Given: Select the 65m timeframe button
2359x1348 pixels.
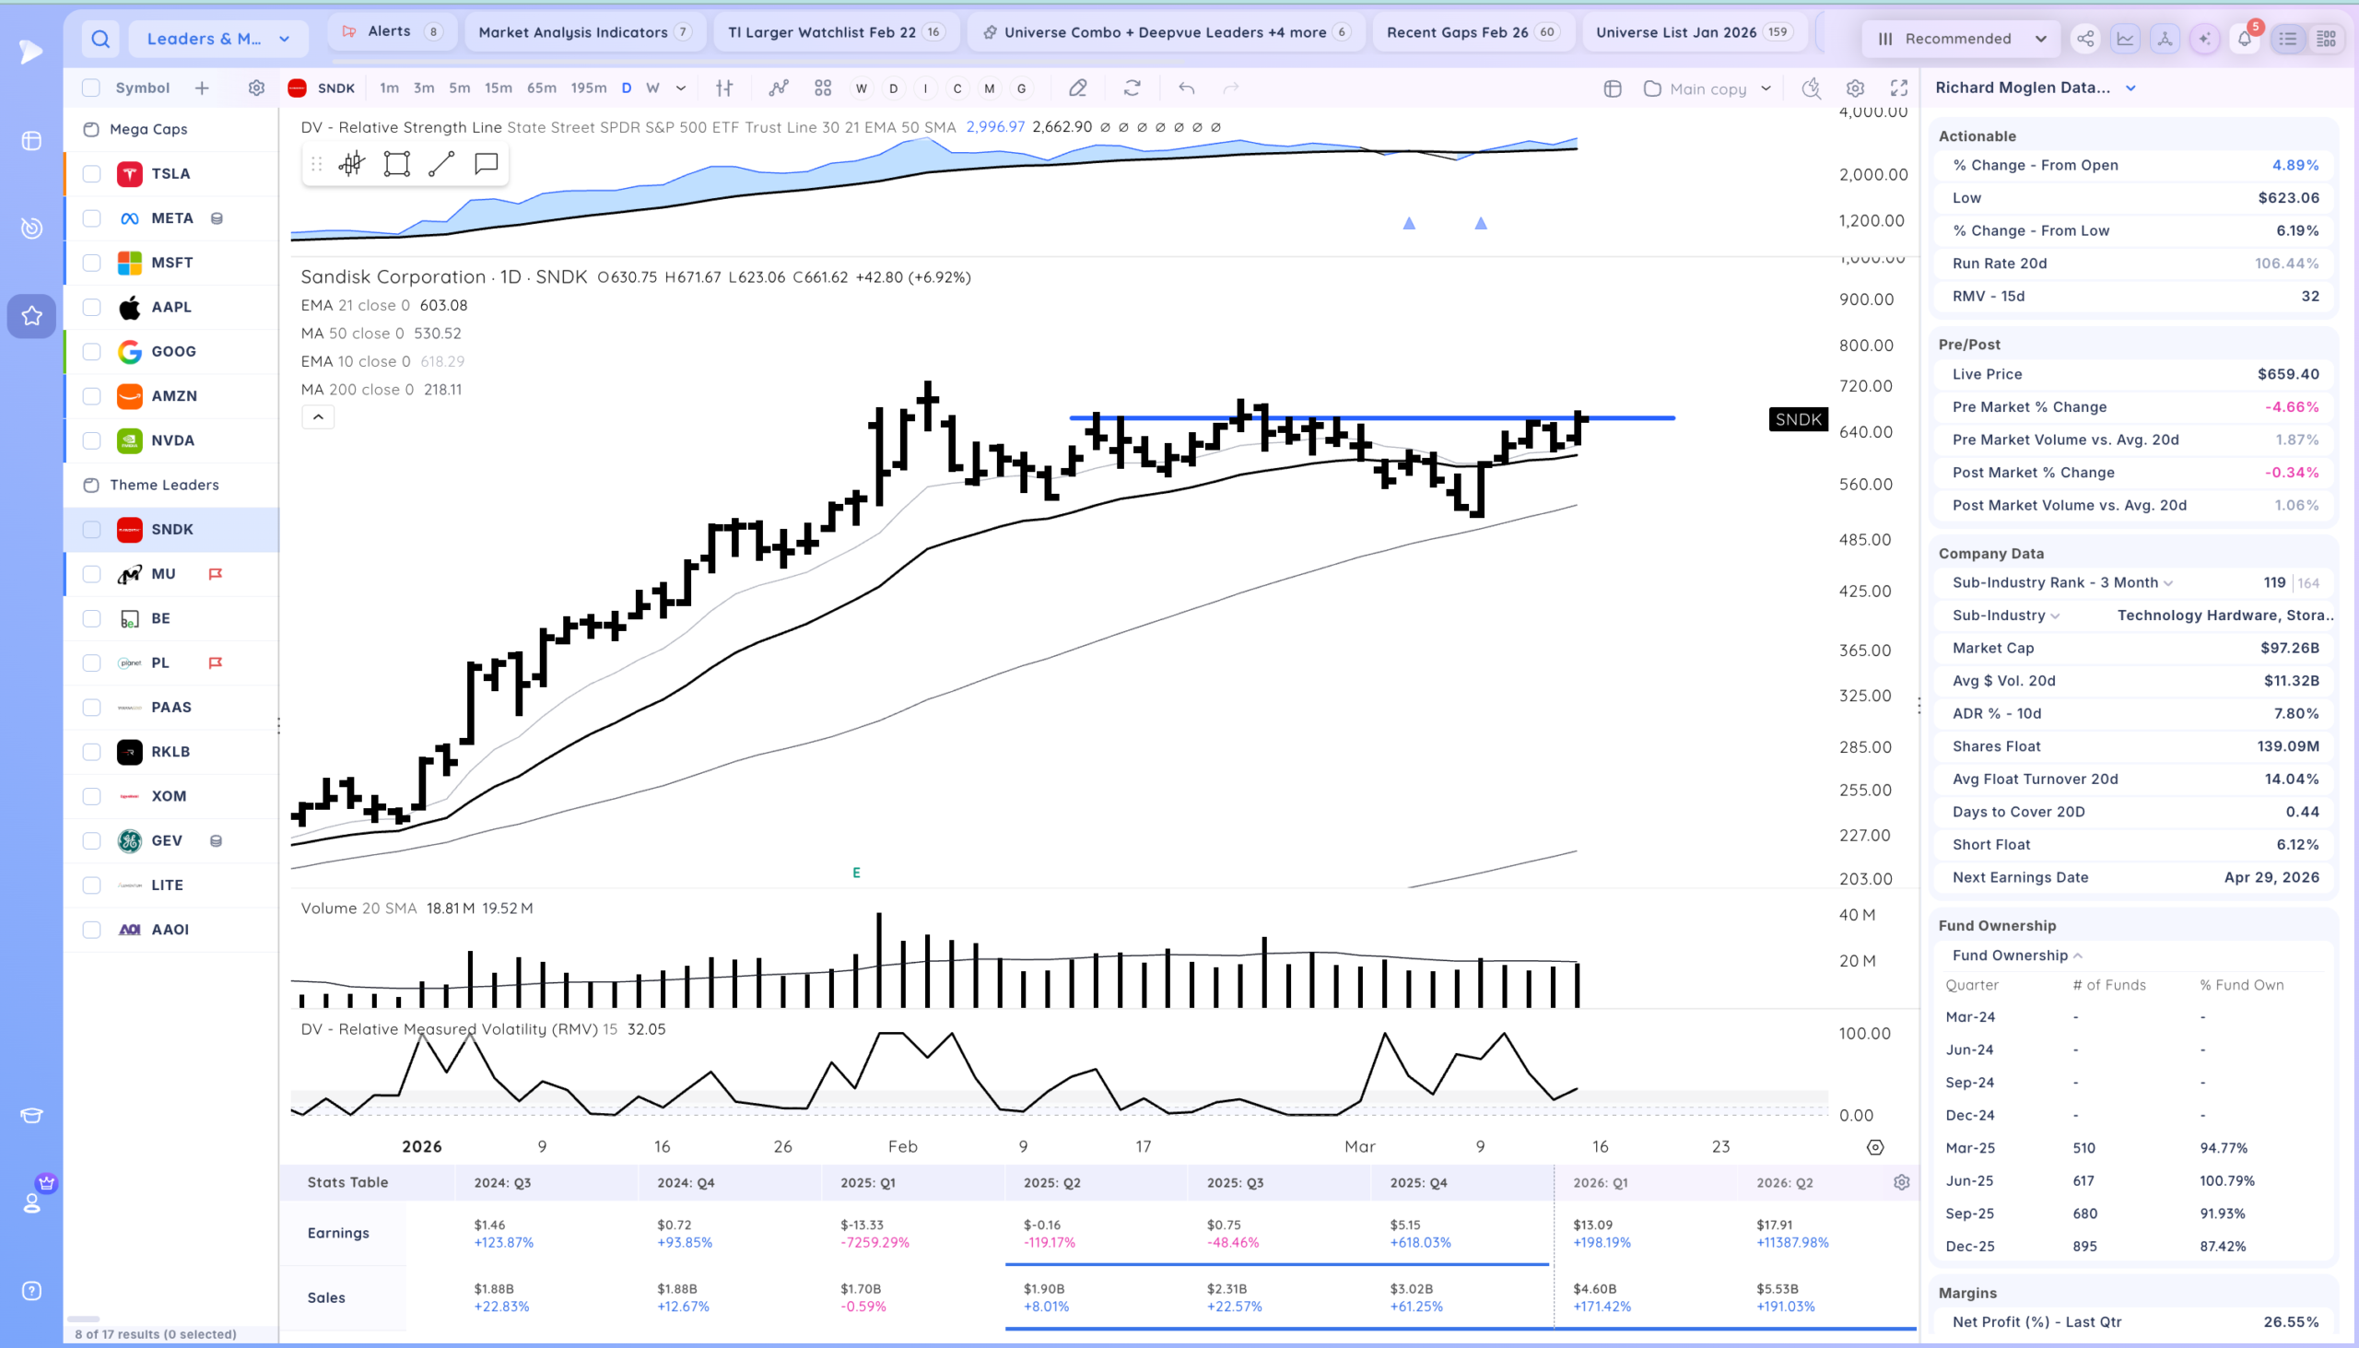Looking at the screenshot, I should tap(542, 88).
